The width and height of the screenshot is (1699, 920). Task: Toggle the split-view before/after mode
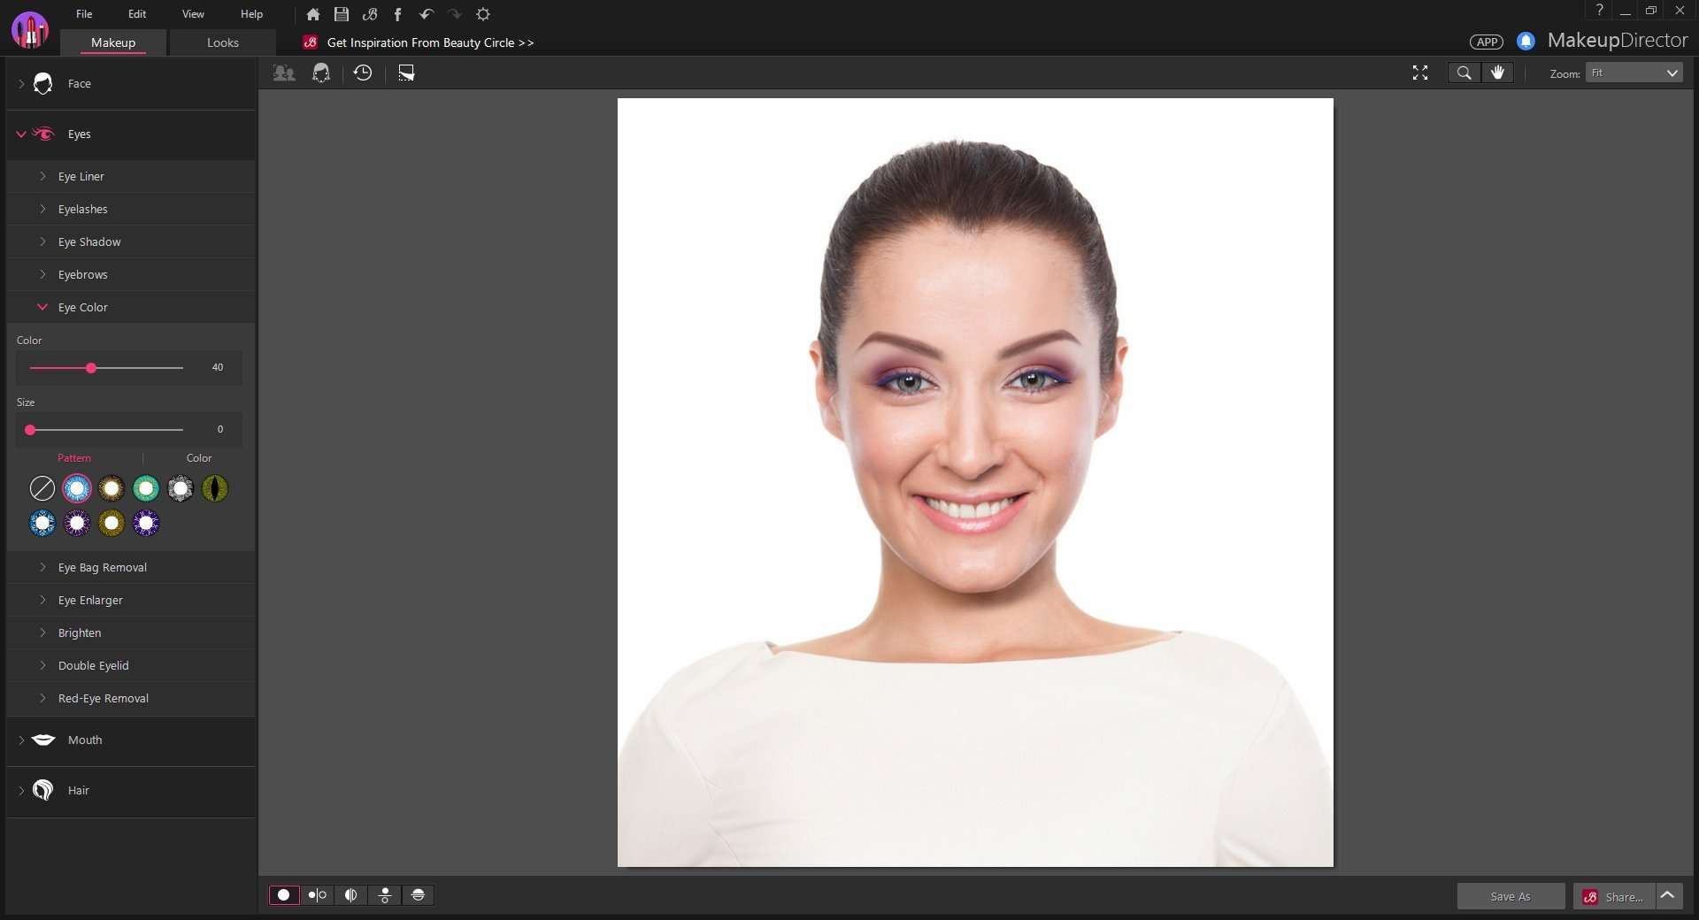[x=350, y=895]
